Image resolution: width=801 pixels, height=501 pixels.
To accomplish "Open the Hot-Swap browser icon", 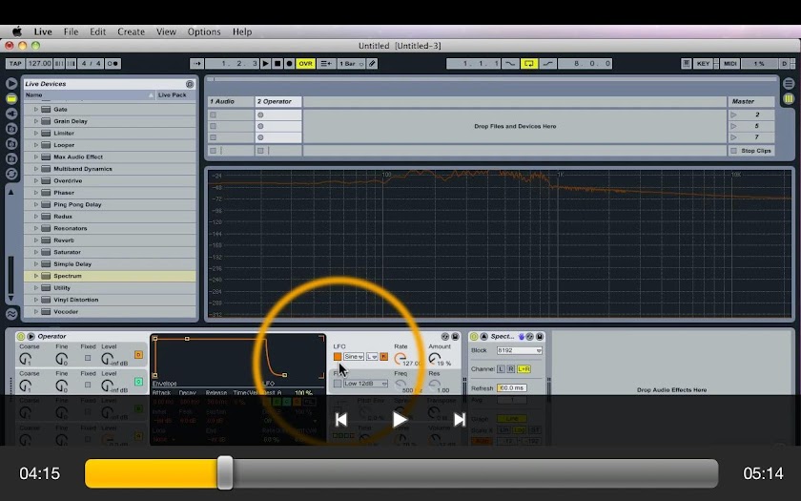I will pos(11,174).
